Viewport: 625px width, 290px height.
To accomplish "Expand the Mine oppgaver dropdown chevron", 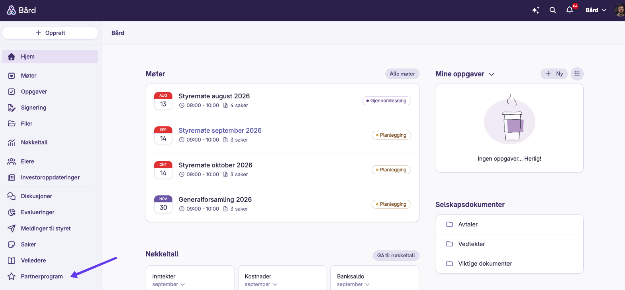I will click(491, 74).
